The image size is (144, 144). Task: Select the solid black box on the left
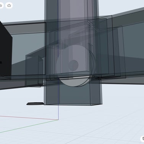pyautogui.click(x=5, y=50)
